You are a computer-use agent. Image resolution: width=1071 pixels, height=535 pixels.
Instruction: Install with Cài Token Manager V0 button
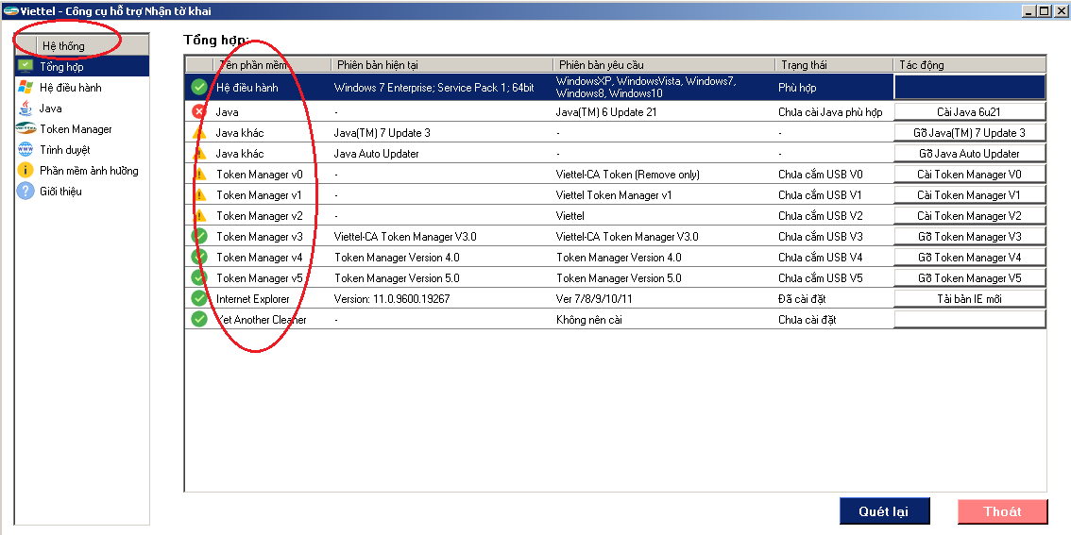969,174
